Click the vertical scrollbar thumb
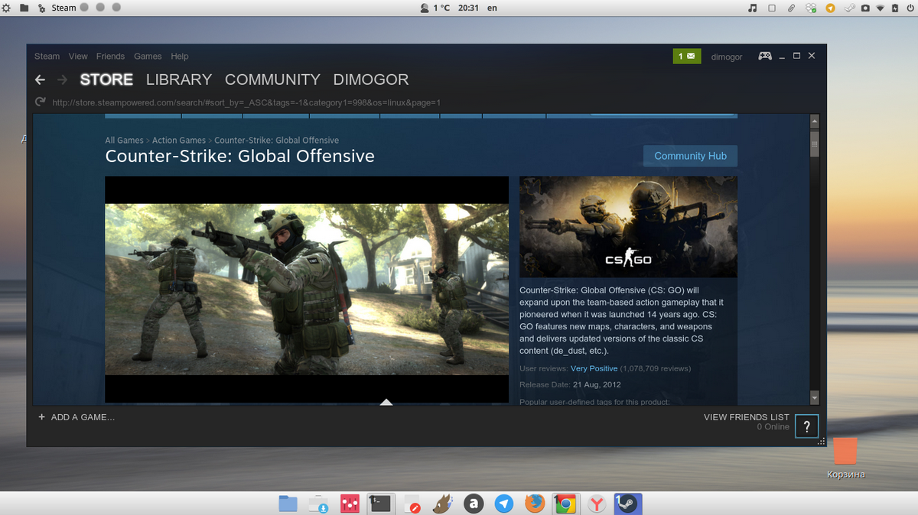 (x=814, y=143)
